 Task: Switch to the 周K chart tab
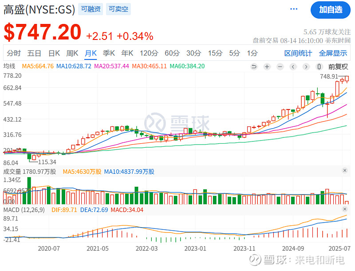point(72,53)
